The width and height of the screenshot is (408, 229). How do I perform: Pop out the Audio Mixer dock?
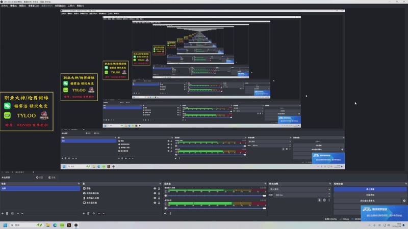265,184
